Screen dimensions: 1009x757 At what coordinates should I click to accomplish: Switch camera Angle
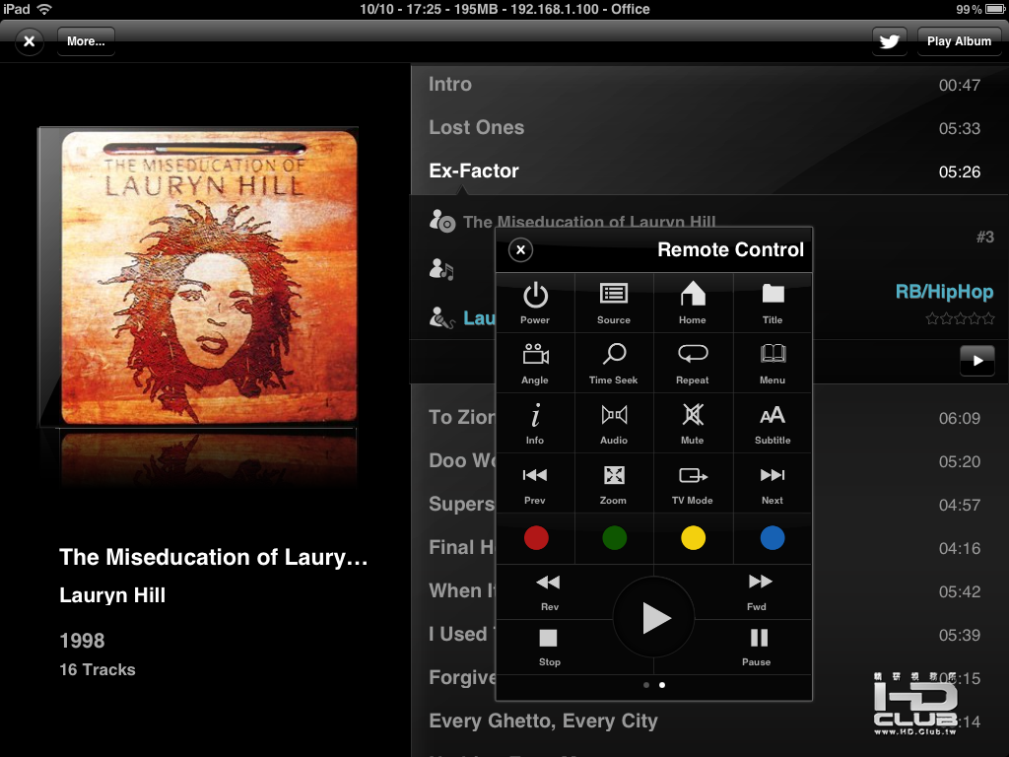(535, 363)
